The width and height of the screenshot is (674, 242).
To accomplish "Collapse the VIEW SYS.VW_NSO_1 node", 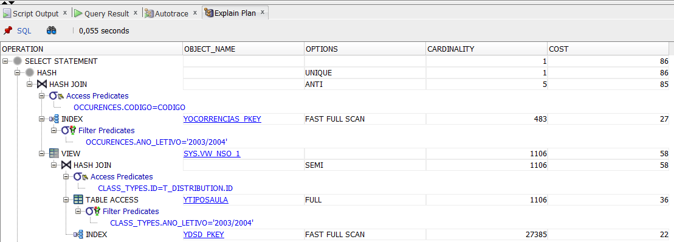I will [42, 153].
